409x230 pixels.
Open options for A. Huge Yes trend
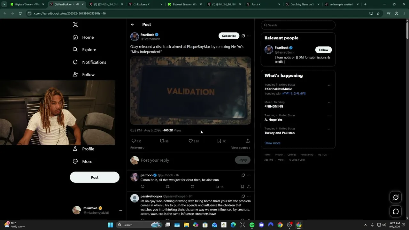[330, 116]
